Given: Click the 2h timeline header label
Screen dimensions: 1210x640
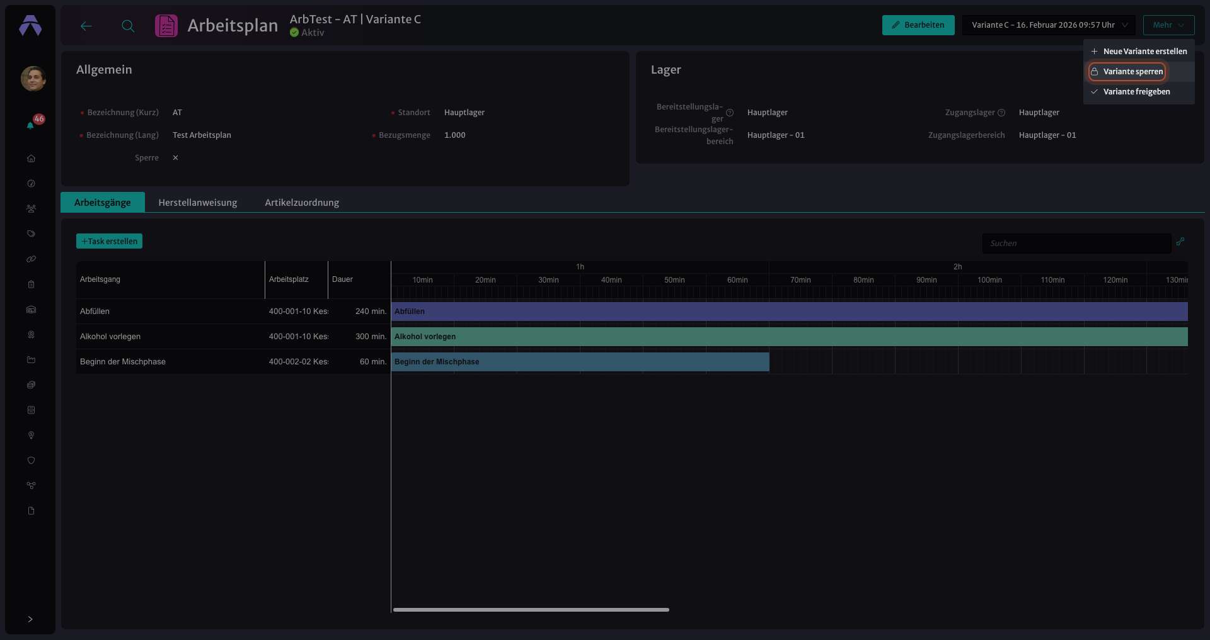Looking at the screenshot, I should [x=957, y=267].
